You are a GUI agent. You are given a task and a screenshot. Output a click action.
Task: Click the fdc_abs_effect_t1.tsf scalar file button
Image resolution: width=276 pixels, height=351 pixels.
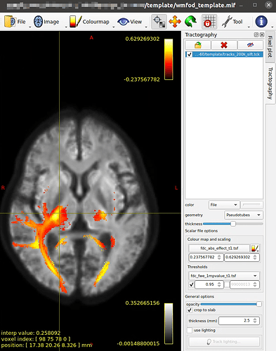coord(219,248)
